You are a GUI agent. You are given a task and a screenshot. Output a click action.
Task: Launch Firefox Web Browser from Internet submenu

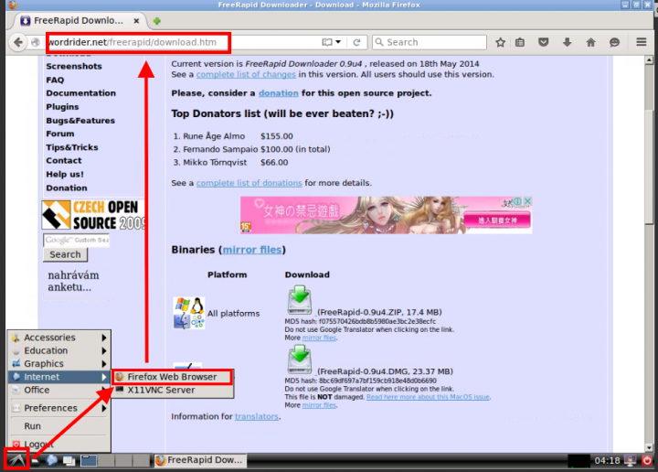[172, 377]
